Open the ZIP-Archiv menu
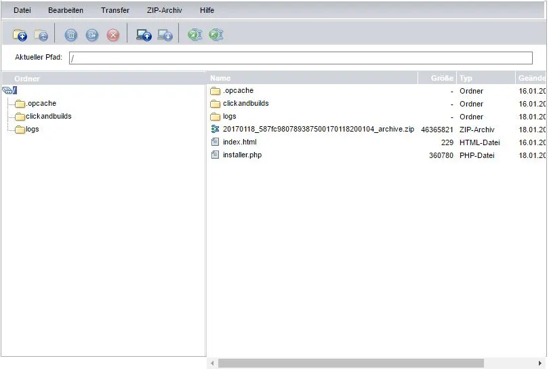 (x=164, y=10)
